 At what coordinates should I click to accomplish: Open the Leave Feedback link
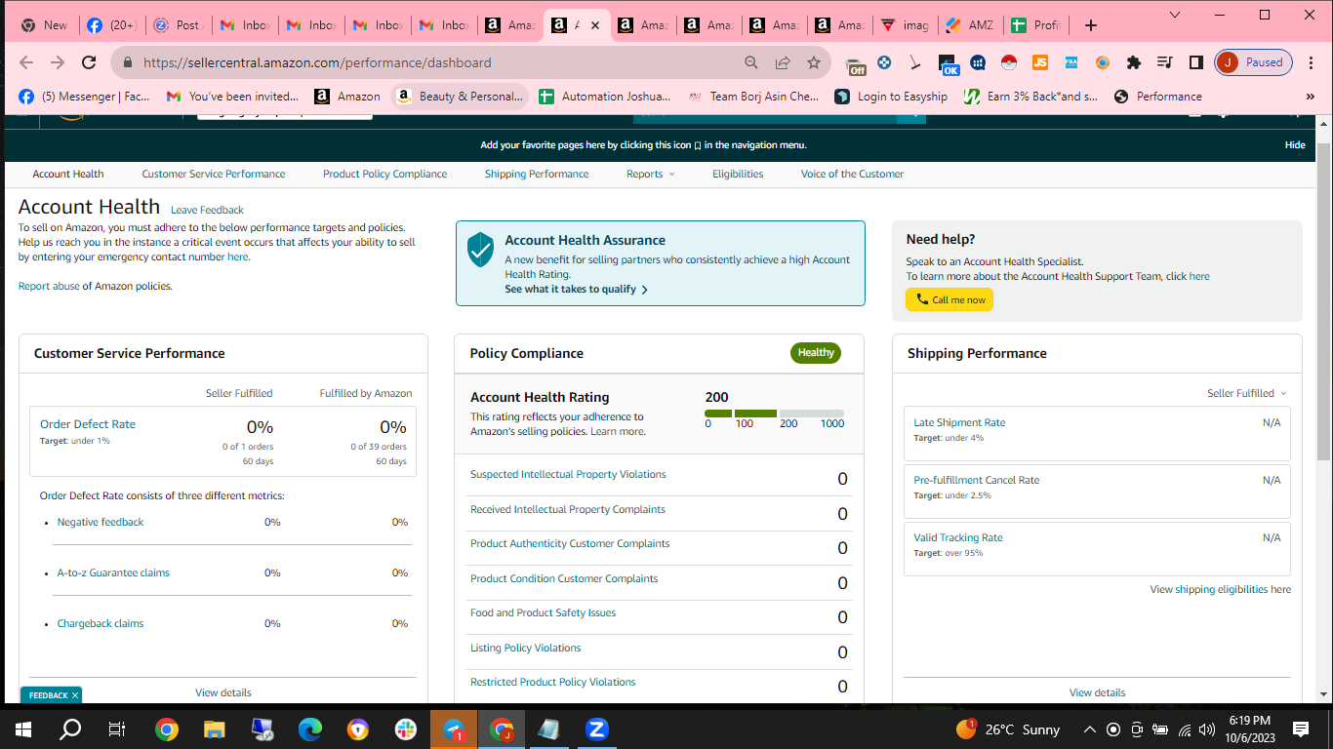coord(207,210)
